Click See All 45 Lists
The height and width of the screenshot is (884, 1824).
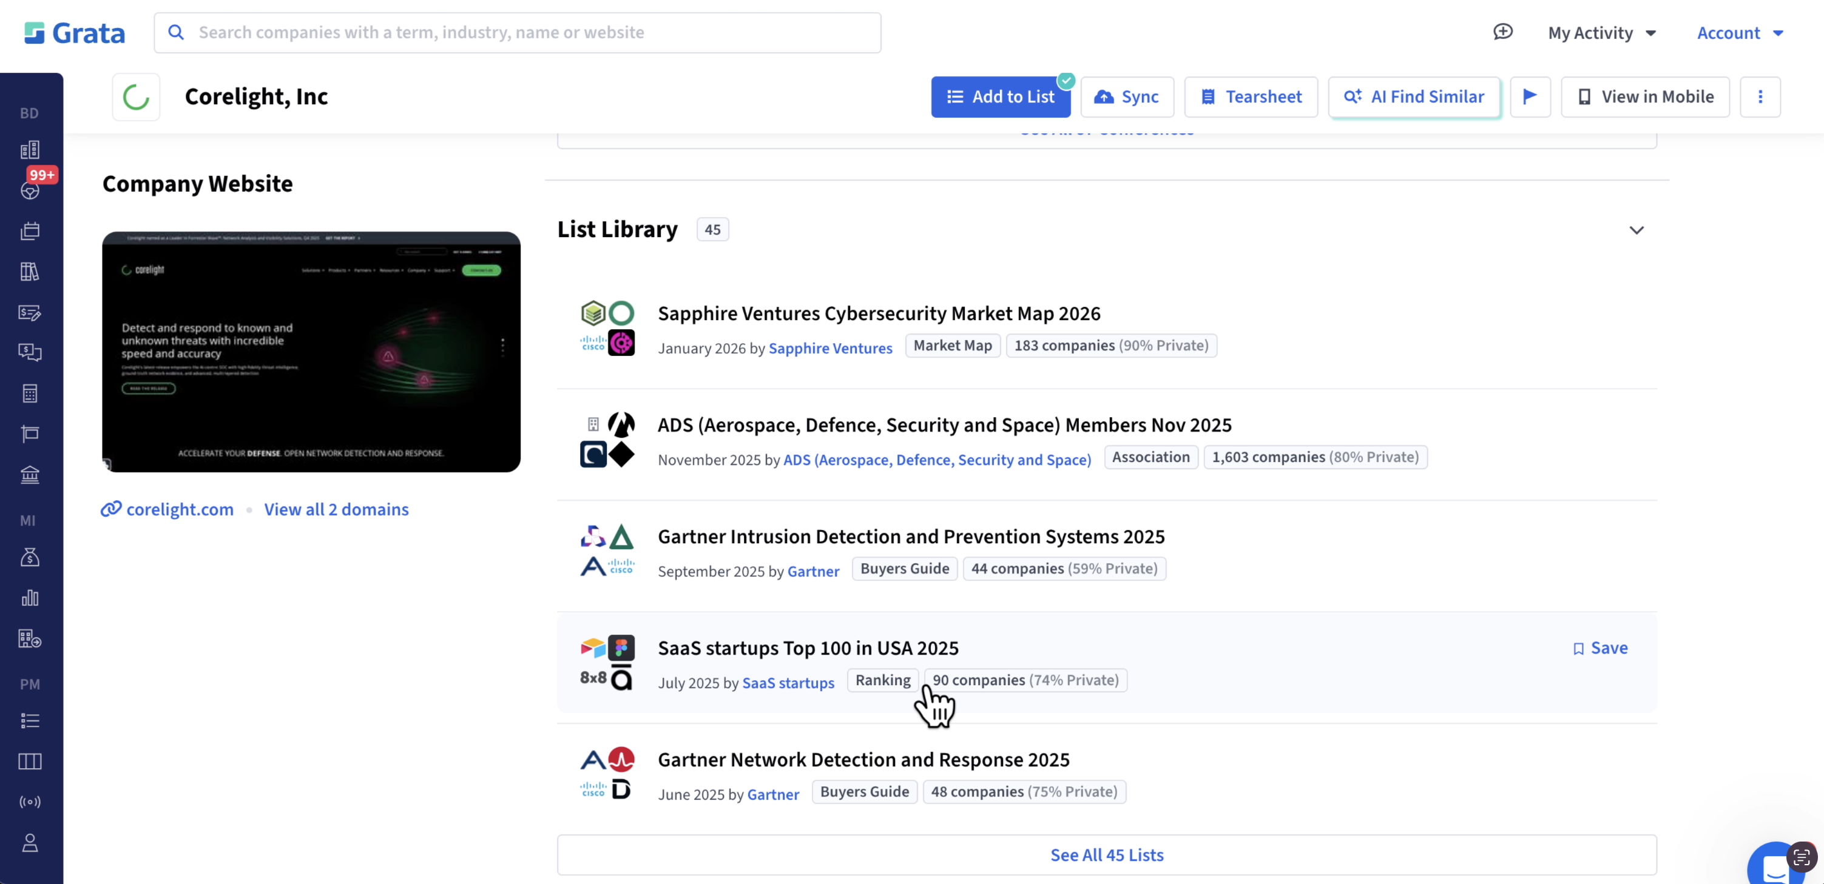point(1107,855)
